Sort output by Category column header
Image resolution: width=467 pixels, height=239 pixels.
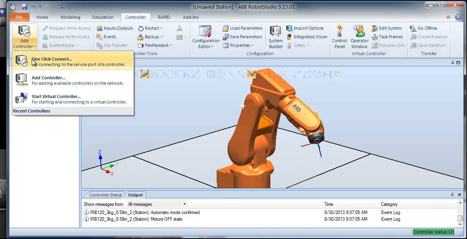[x=389, y=204]
